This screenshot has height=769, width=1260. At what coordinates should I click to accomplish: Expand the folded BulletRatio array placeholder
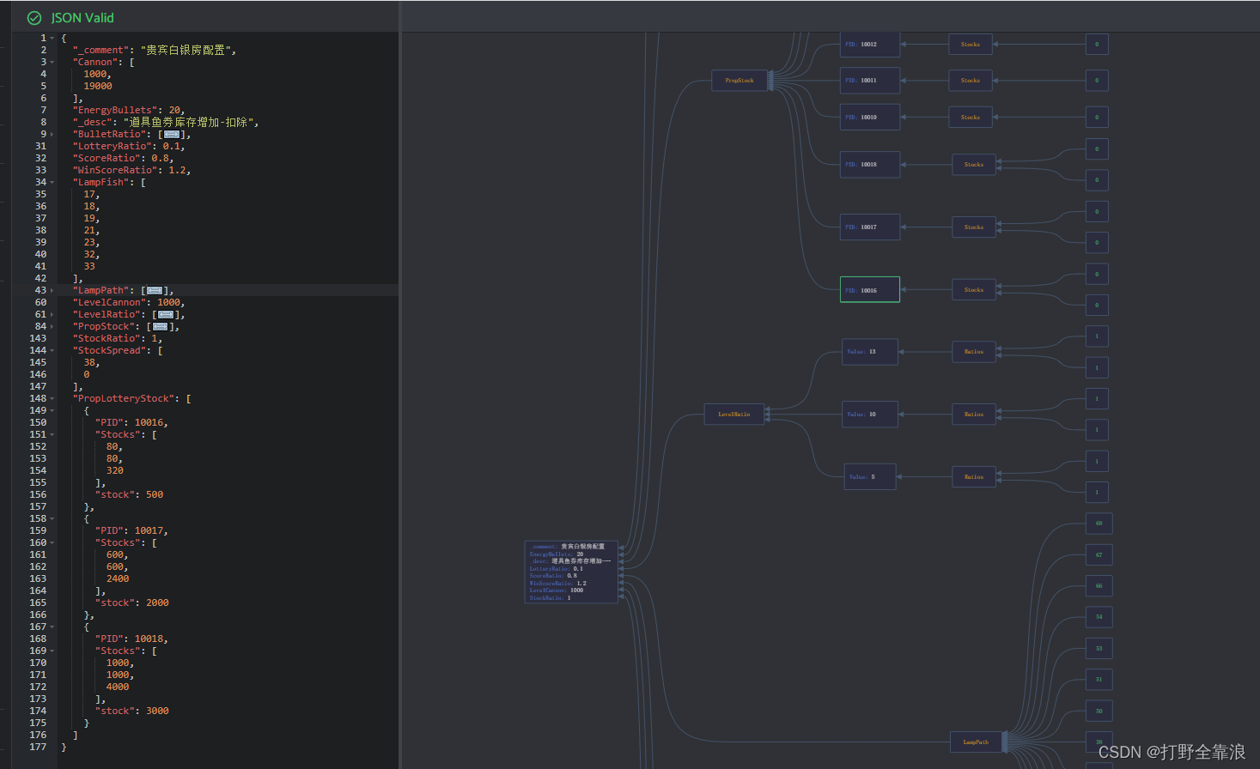tap(173, 135)
